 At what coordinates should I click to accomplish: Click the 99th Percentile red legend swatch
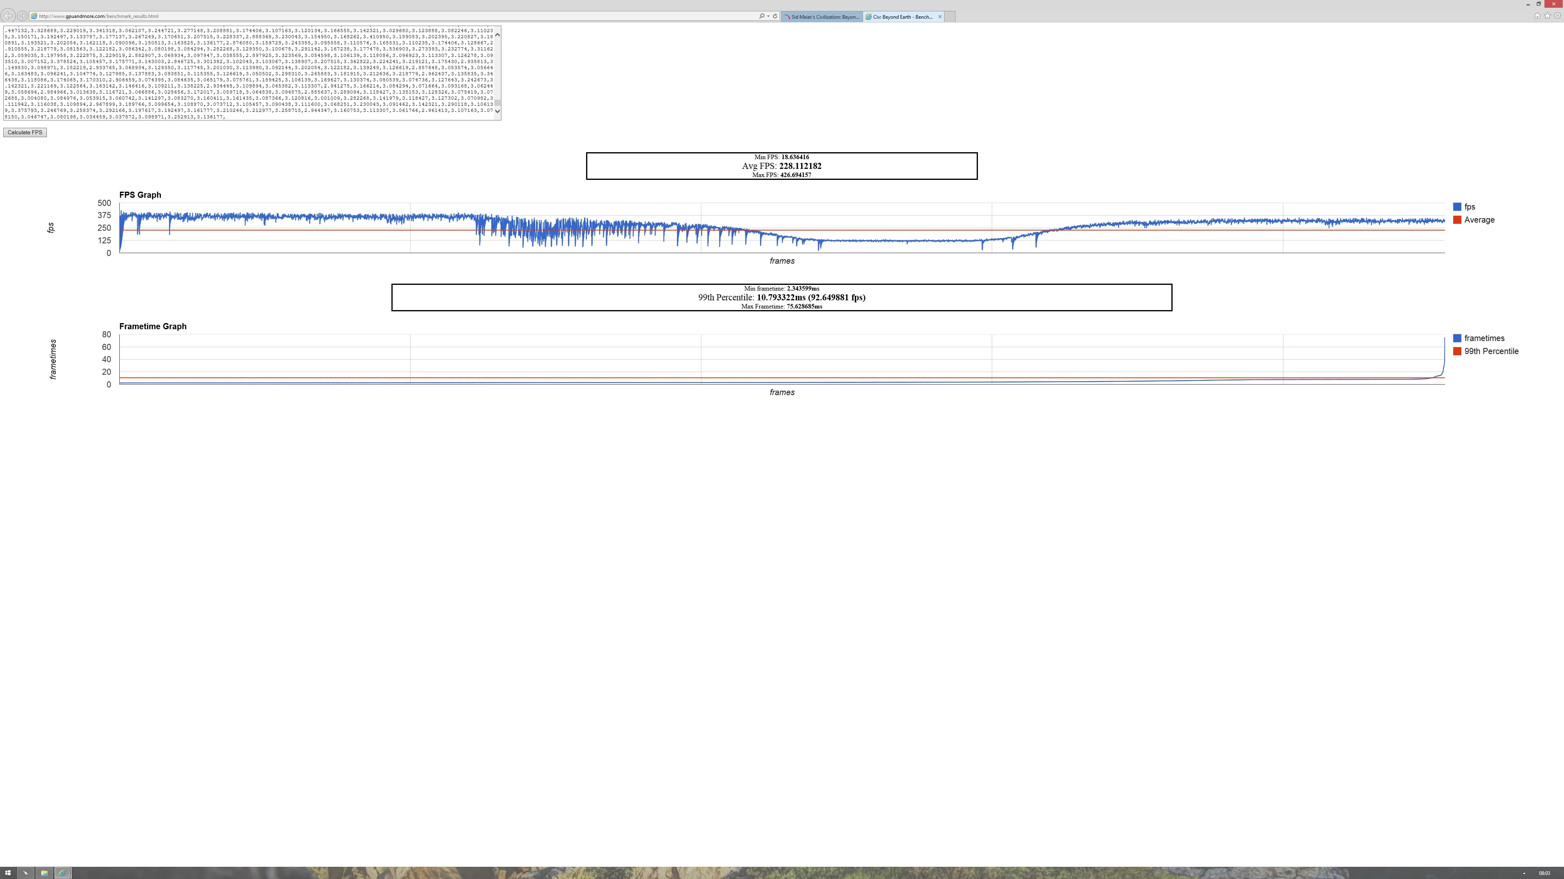click(x=1457, y=351)
